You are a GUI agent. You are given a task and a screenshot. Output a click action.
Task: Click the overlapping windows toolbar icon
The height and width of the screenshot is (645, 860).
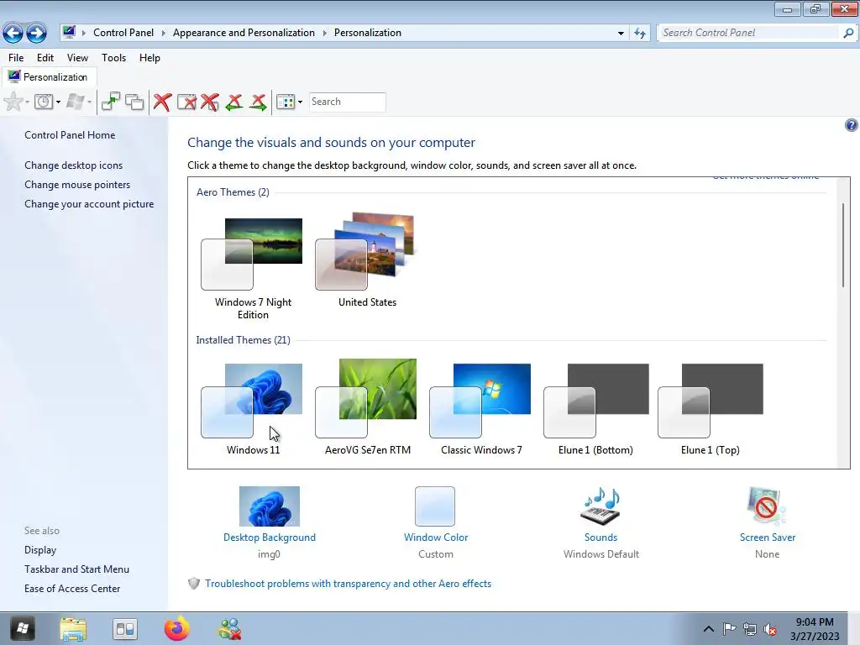click(134, 102)
